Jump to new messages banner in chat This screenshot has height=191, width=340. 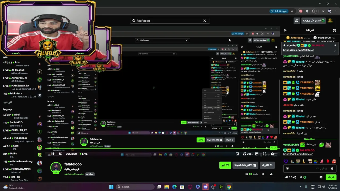click(309, 139)
